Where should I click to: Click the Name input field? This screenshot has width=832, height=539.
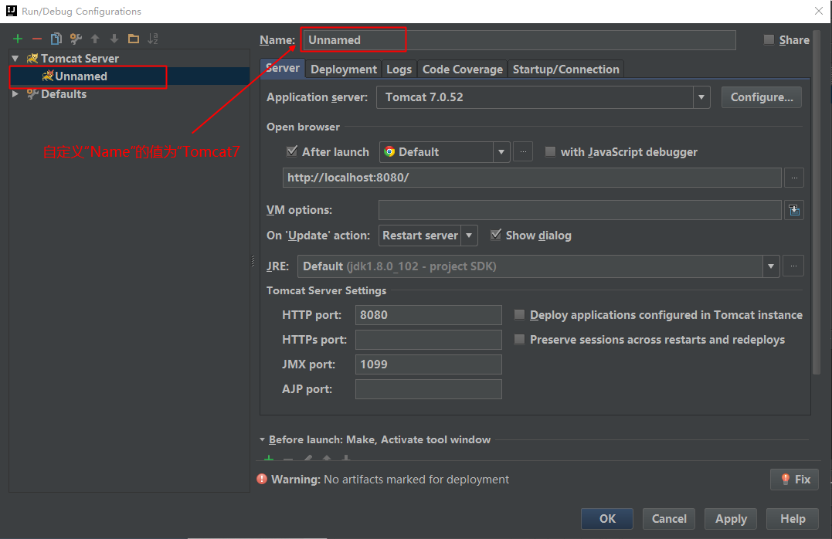[x=518, y=40]
